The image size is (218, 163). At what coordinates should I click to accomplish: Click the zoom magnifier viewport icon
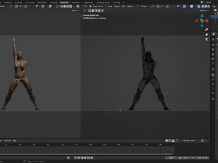207,29
